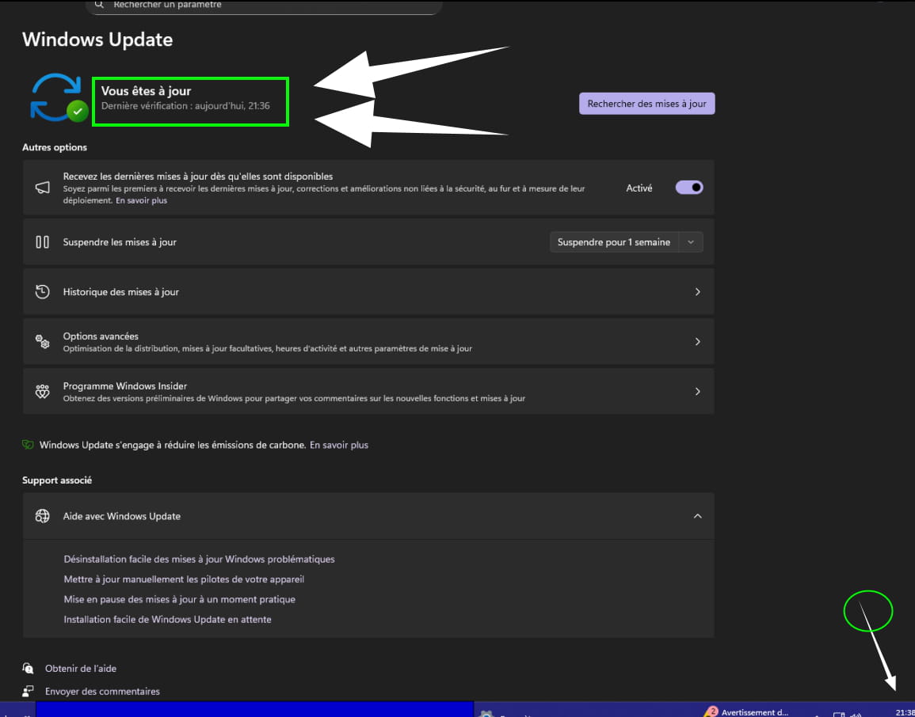Image resolution: width=915 pixels, height=717 pixels.
Task: Open Historique des mises à jour
Action: [368, 291]
